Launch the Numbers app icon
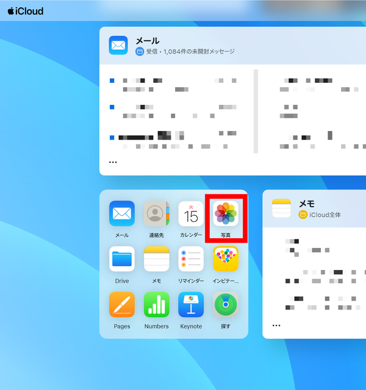This screenshot has height=390, width=366. pos(156,305)
